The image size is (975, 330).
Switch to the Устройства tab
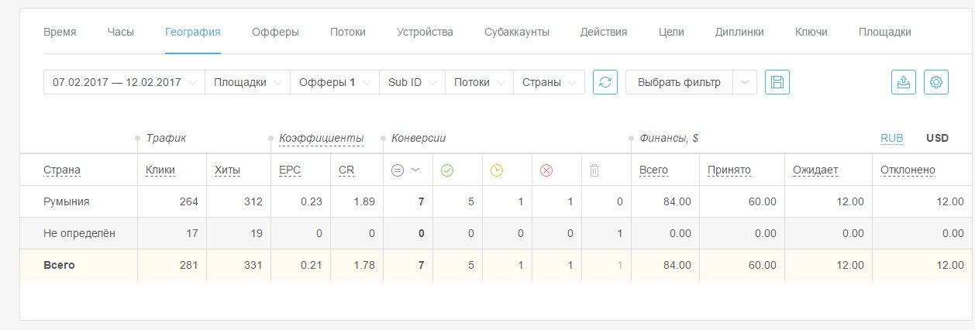[425, 32]
